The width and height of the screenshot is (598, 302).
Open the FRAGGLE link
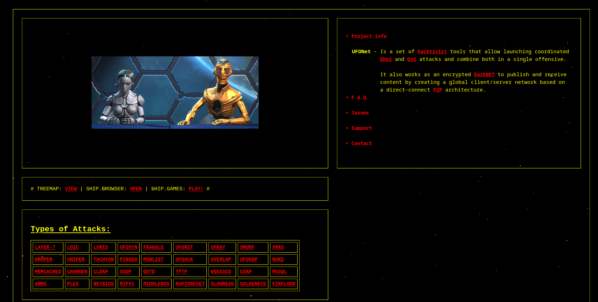coord(154,247)
